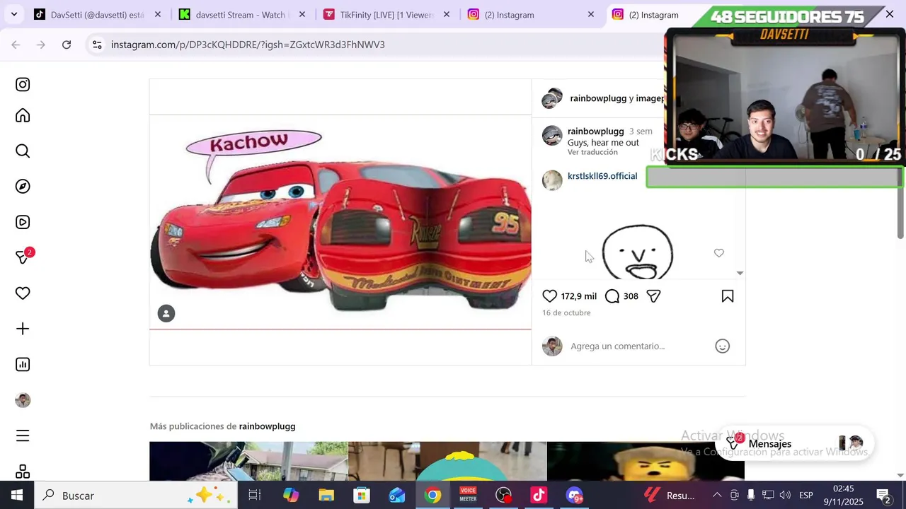Open Instagram logo home in sidebar

point(23,85)
